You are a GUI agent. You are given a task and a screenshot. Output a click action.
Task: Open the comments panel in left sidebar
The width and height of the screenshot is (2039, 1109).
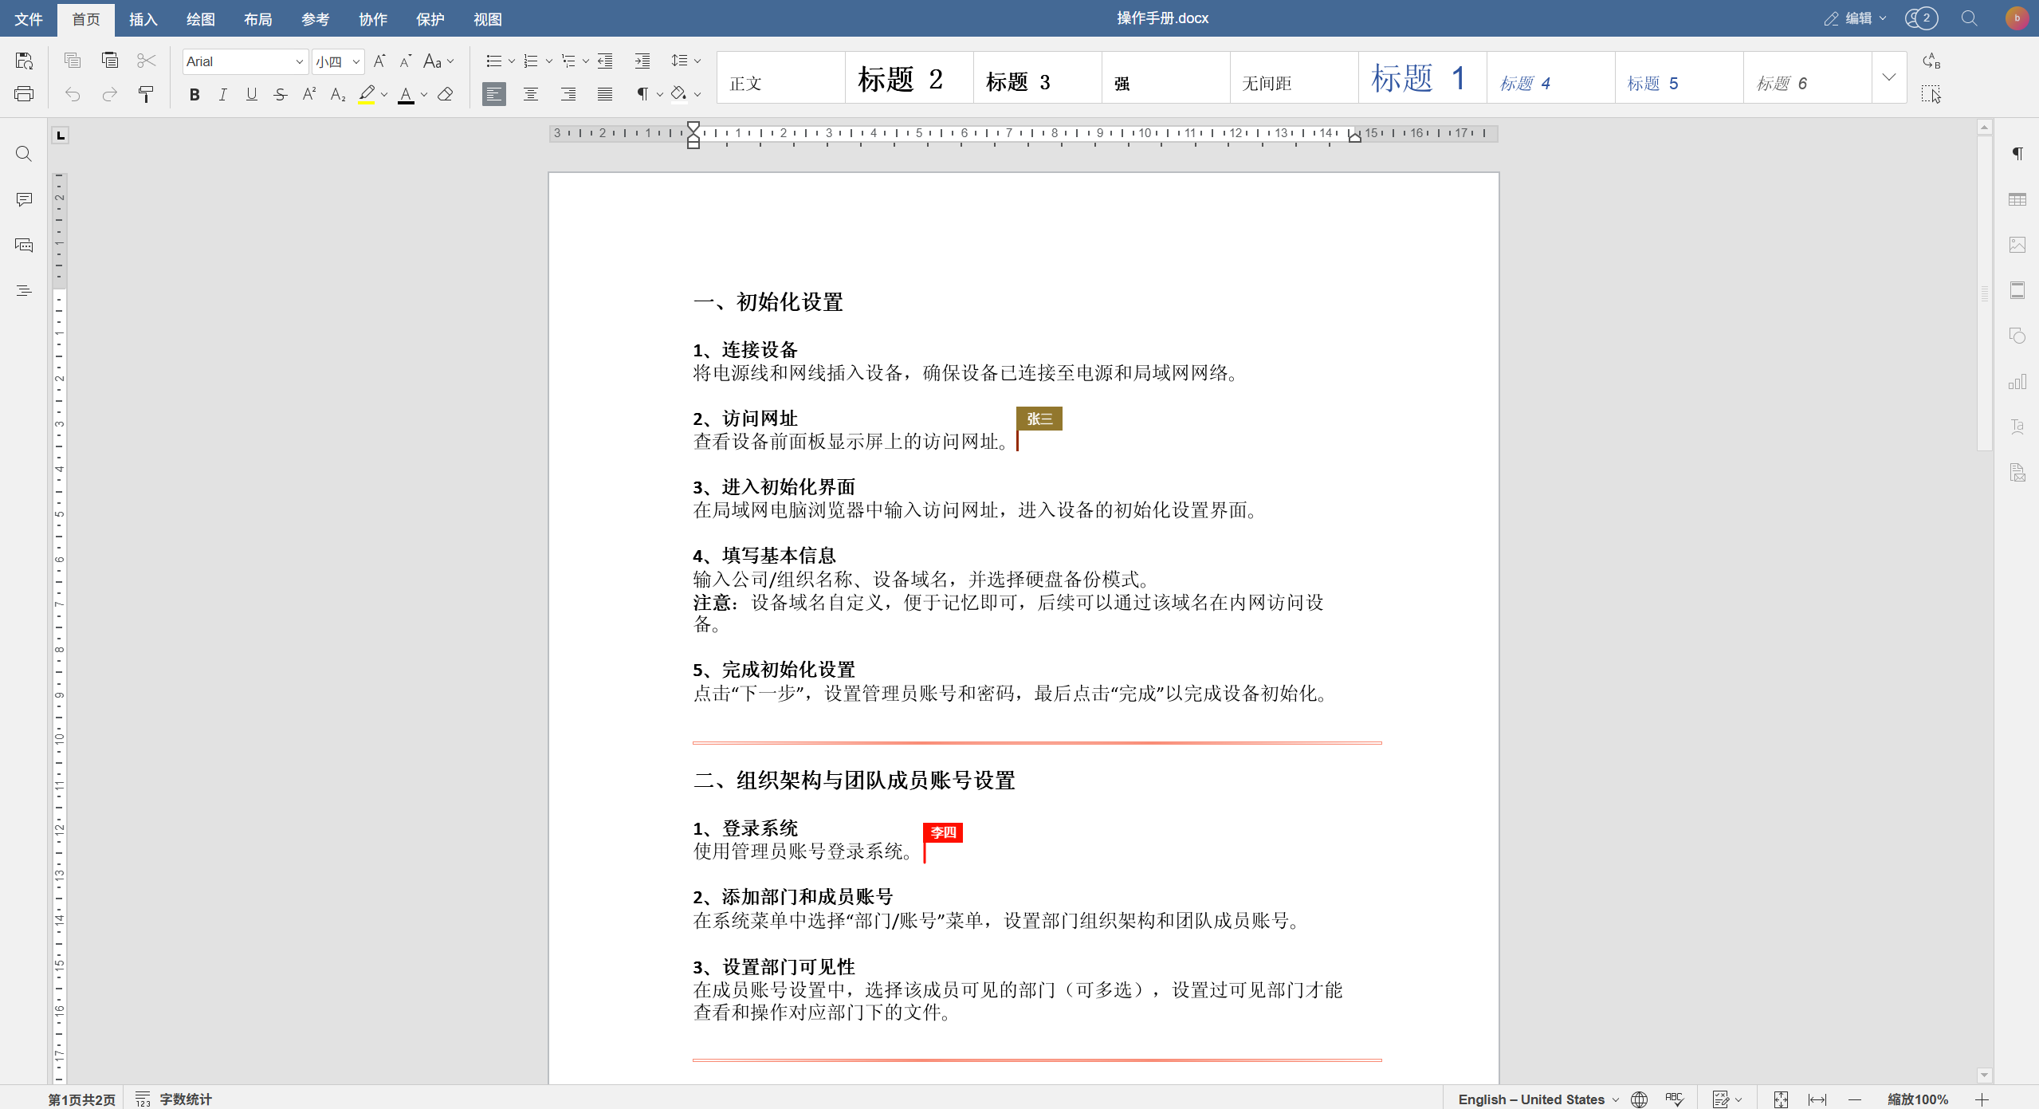tap(24, 199)
